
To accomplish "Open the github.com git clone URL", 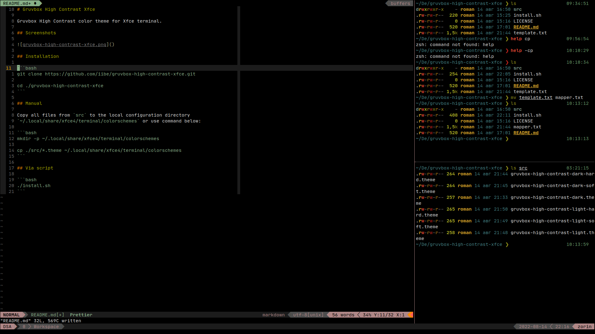I will [x=120, y=74].
